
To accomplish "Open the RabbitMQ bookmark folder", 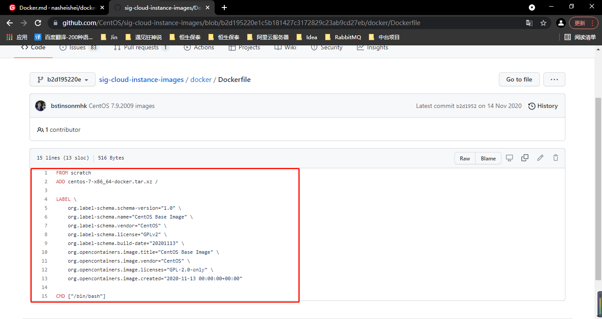I will pyautogui.click(x=342, y=37).
